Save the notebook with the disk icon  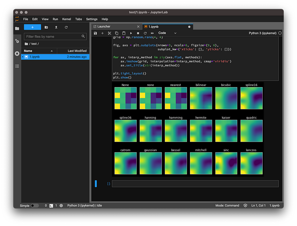[x=95, y=33]
